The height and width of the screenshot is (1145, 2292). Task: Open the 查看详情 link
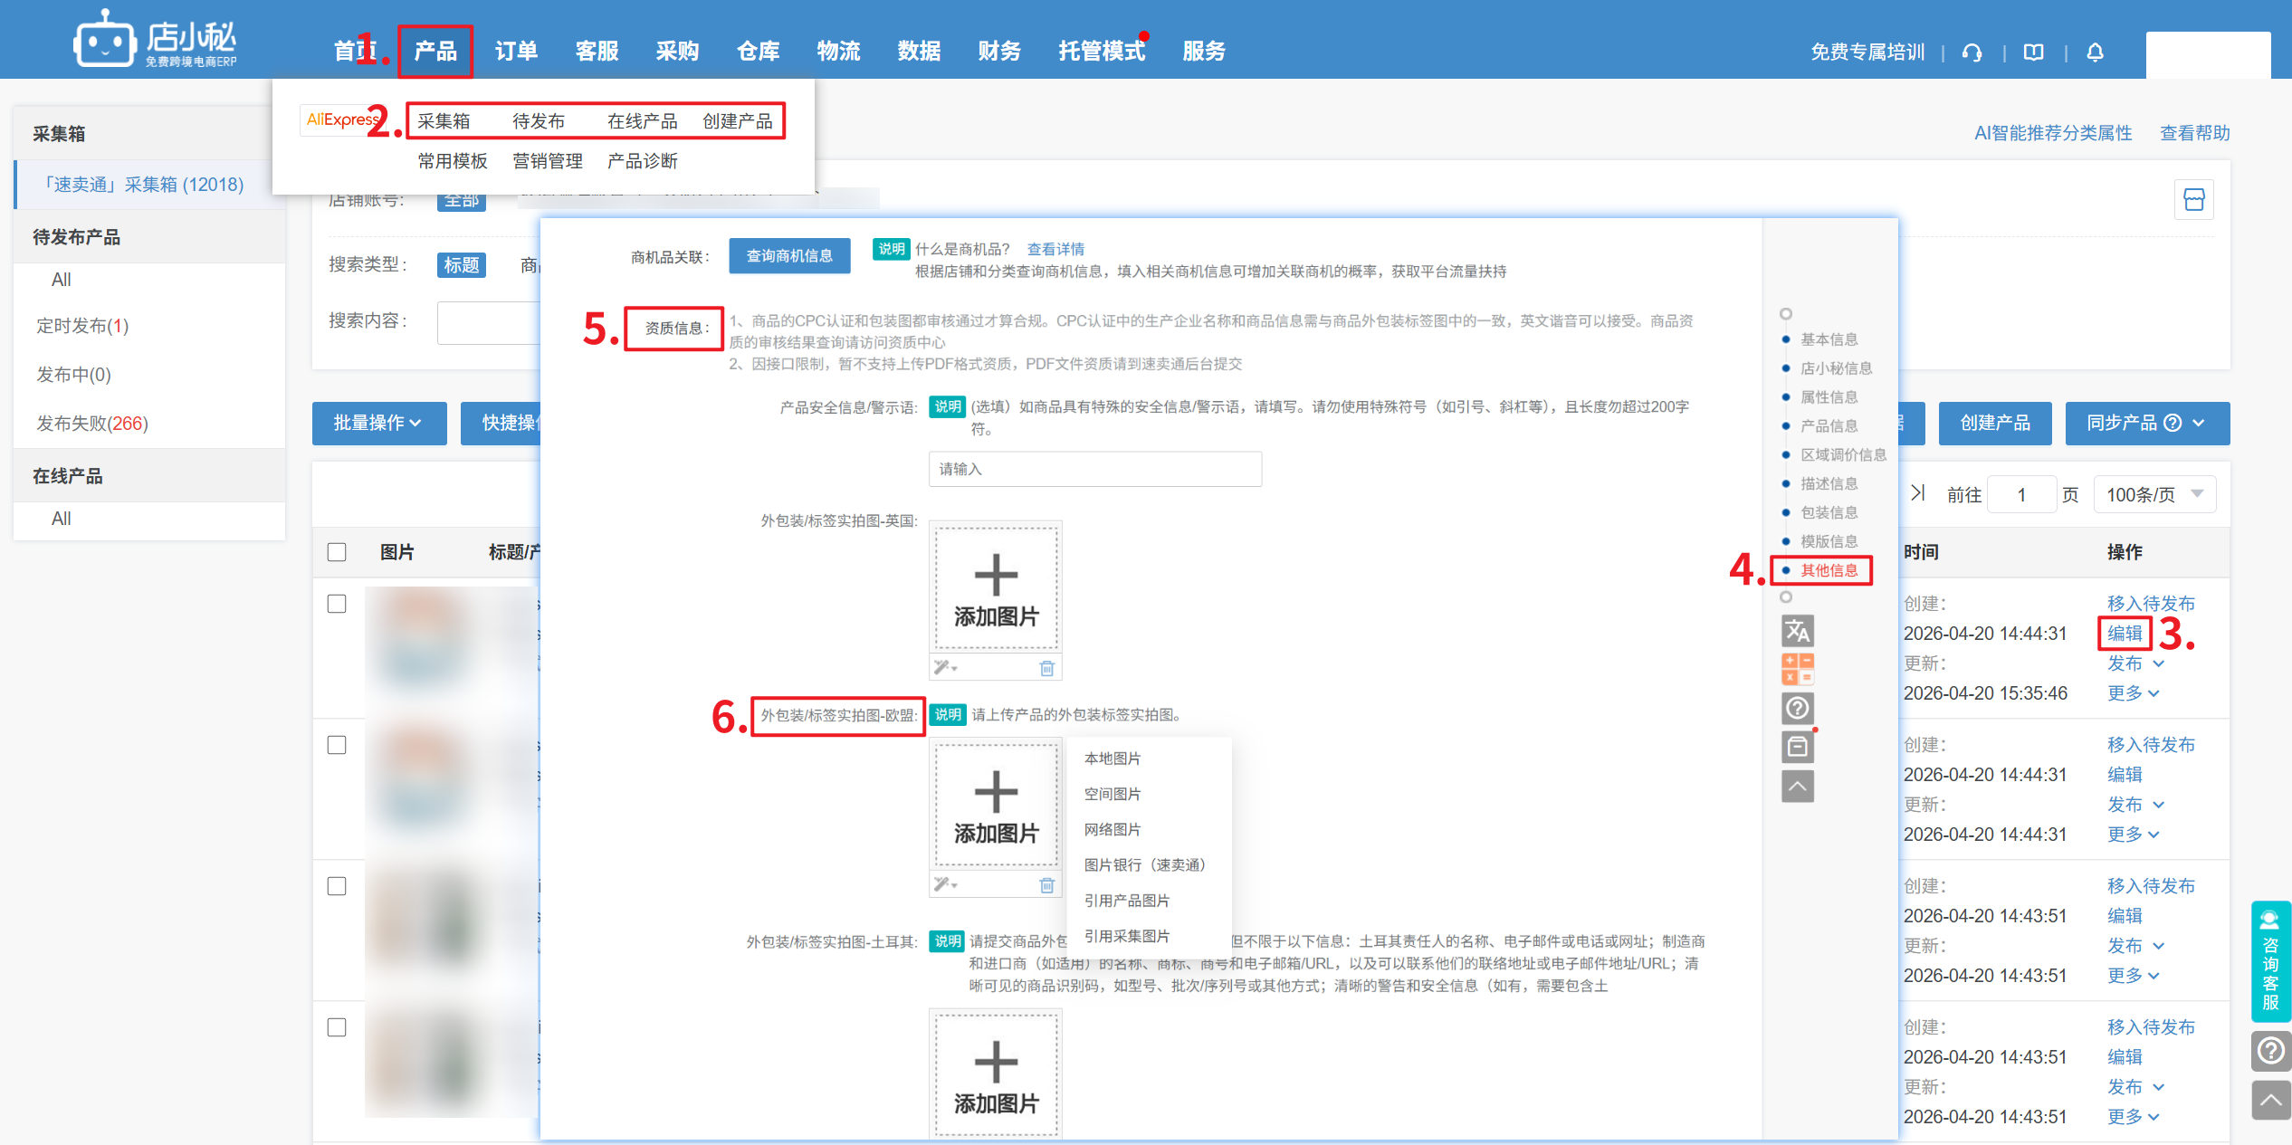1055,249
